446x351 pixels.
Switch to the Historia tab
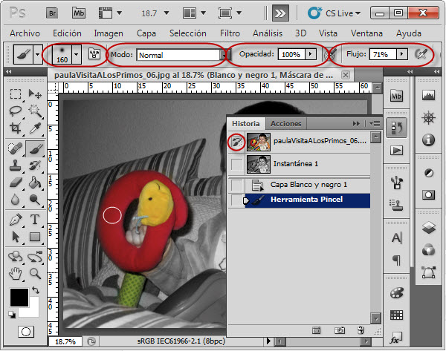(x=246, y=124)
